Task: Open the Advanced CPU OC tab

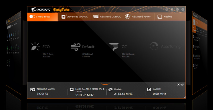Action: tap(75, 17)
